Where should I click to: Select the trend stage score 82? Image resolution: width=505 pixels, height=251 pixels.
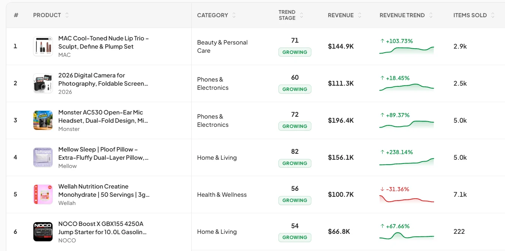click(x=295, y=151)
